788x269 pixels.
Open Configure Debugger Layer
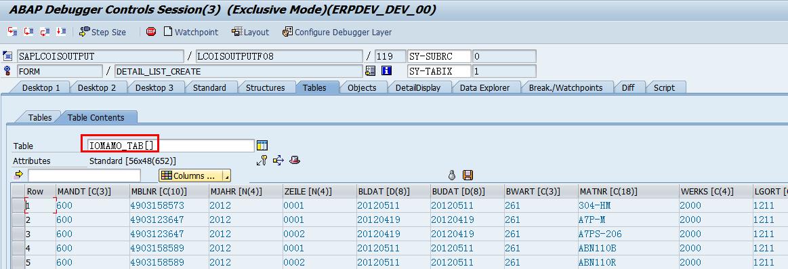tap(337, 32)
